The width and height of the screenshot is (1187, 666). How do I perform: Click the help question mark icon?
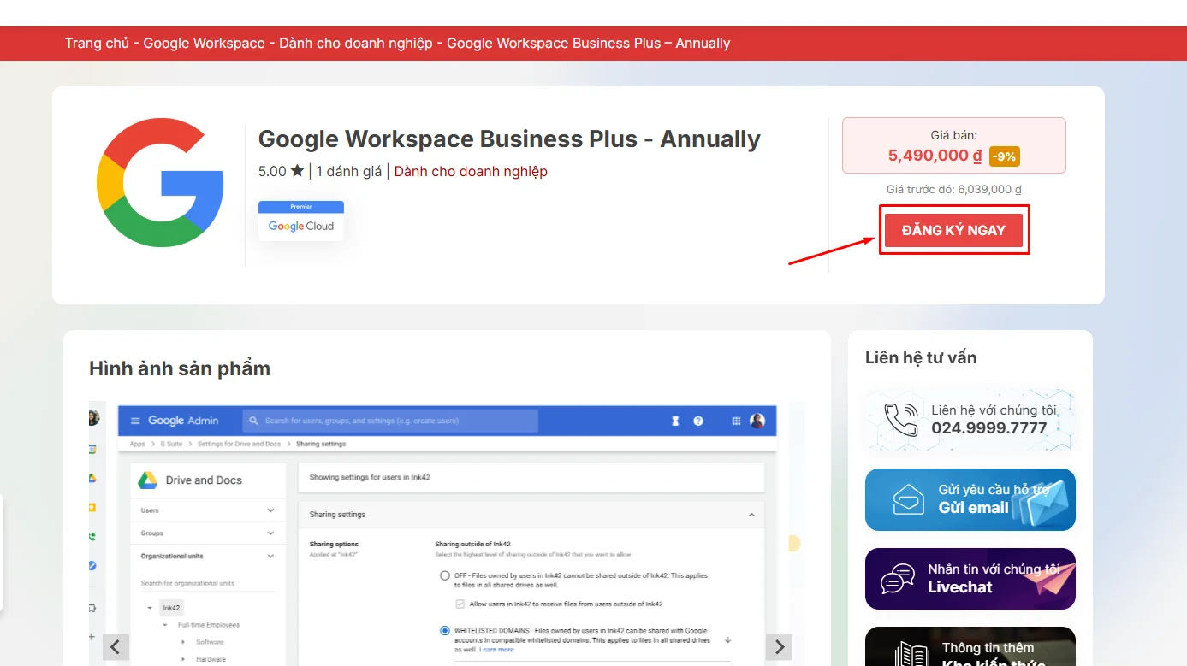coord(698,421)
